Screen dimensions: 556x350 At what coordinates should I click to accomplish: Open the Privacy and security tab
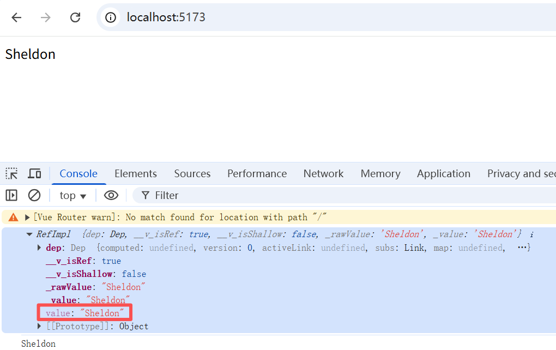521,174
